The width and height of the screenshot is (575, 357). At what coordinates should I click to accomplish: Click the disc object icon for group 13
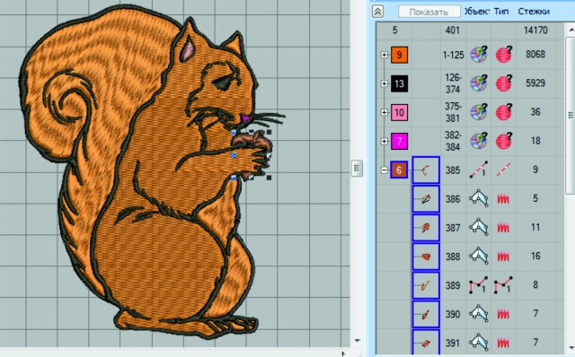point(479,83)
